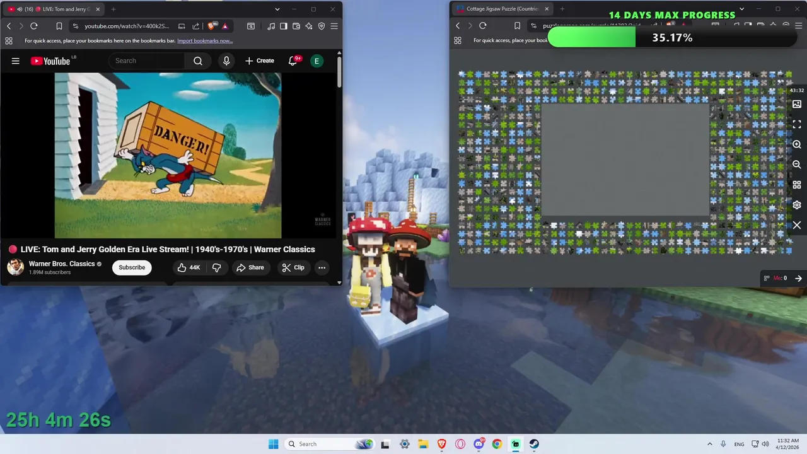Click the Share button under video
The height and width of the screenshot is (454, 807).
(x=250, y=267)
